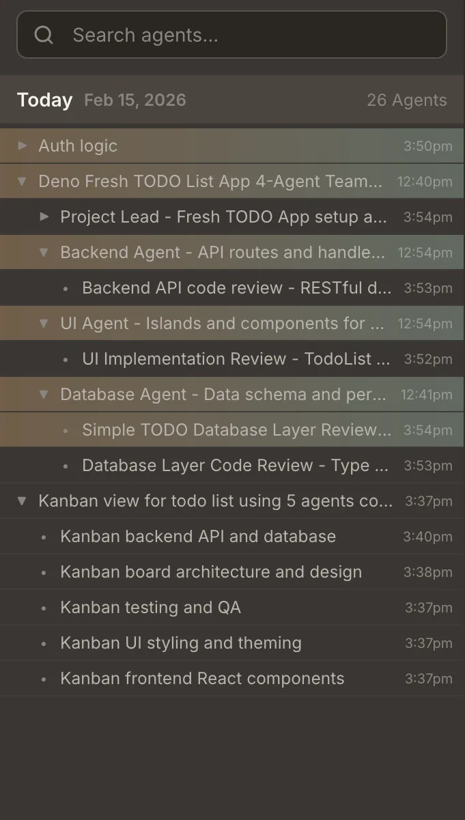
Task: Click the Today header label
Action: coord(44,100)
